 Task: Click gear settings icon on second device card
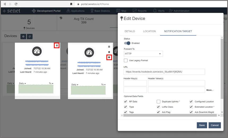(x=109, y=57)
